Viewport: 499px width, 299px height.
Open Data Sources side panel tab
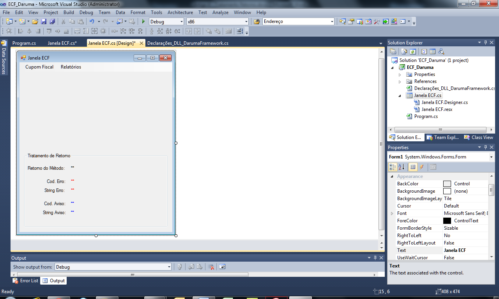tap(4, 58)
